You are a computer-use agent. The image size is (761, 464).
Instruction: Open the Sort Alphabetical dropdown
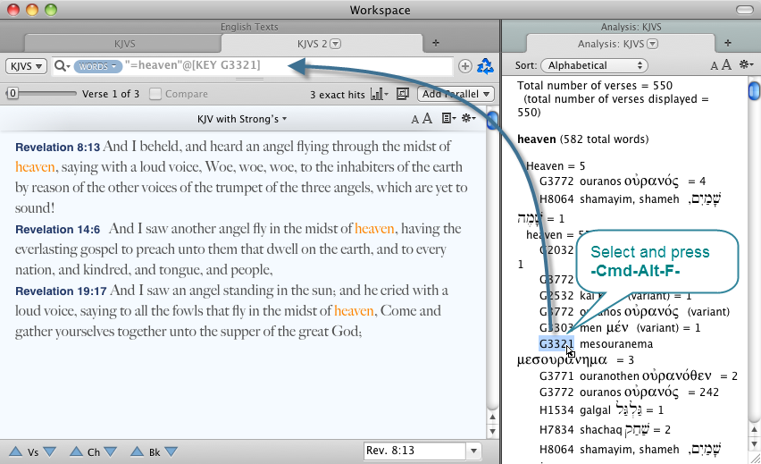coord(594,65)
